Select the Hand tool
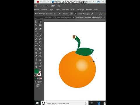Viewport: 140px width, 105px height. (x=36, y=66)
